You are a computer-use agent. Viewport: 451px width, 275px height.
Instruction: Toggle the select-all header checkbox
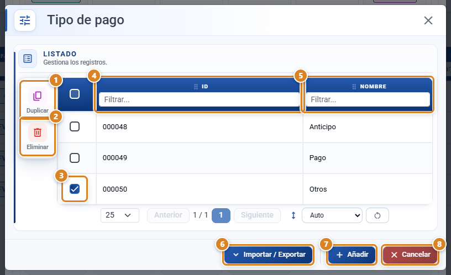[x=75, y=94]
